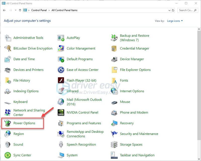The height and width of the screenshot is (161, 201).
Task: Expand the chevron before Control Panel breadcrumb
Action: (x=29, y=10)
